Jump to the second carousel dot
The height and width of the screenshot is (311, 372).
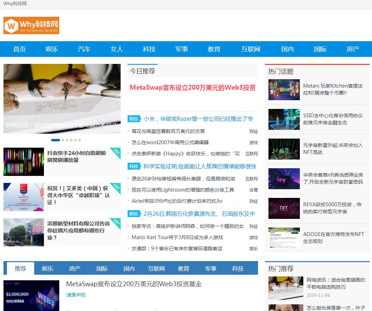coord(63,140)
